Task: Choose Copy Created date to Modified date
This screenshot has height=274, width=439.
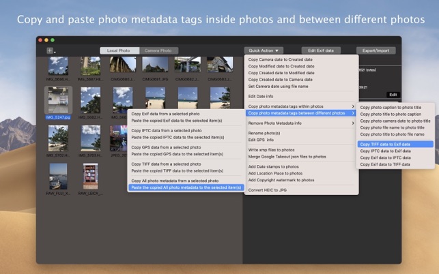Action: (301, 73)
